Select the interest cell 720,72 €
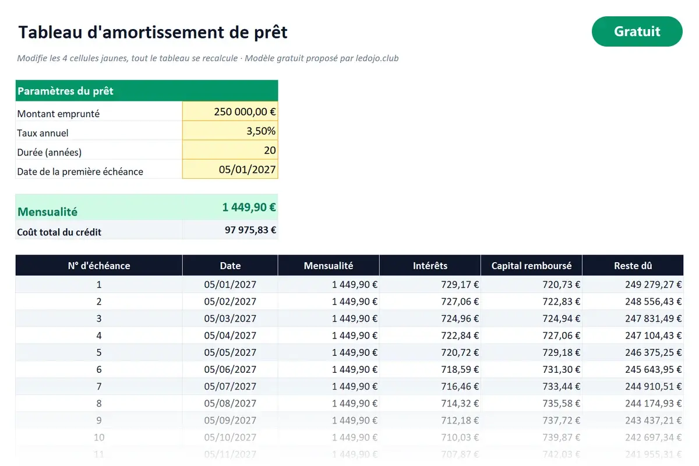The width and height of the screenshot is (699, 466). click(x=430, y=352)
